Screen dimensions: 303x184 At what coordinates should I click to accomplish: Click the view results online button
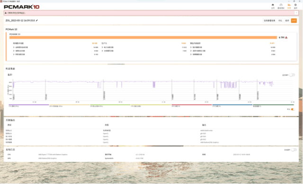[x=269, y=20]
